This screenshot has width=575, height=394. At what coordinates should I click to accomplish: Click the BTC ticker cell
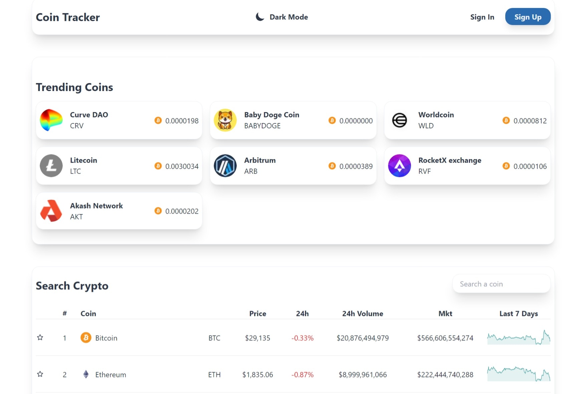214,338
